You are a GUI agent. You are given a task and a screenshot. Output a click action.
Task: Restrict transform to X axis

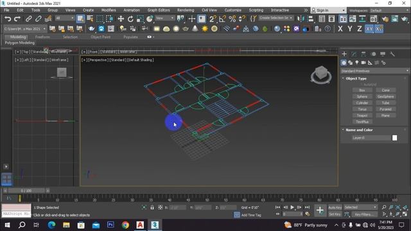[x=340, y=29]
